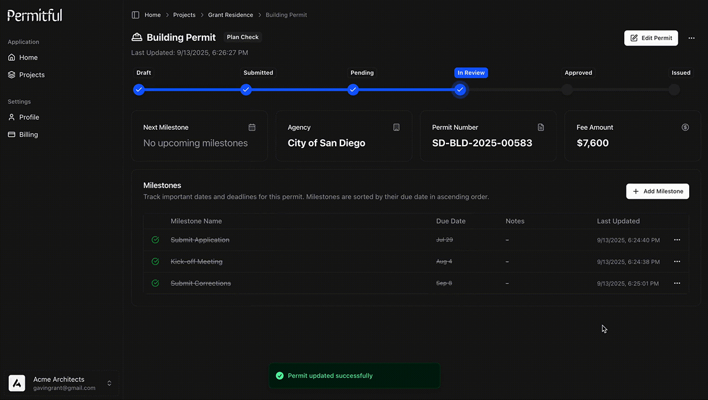Click the Add Milestone button
Screen dimensions: 708x400
click(x=657, y=191)
